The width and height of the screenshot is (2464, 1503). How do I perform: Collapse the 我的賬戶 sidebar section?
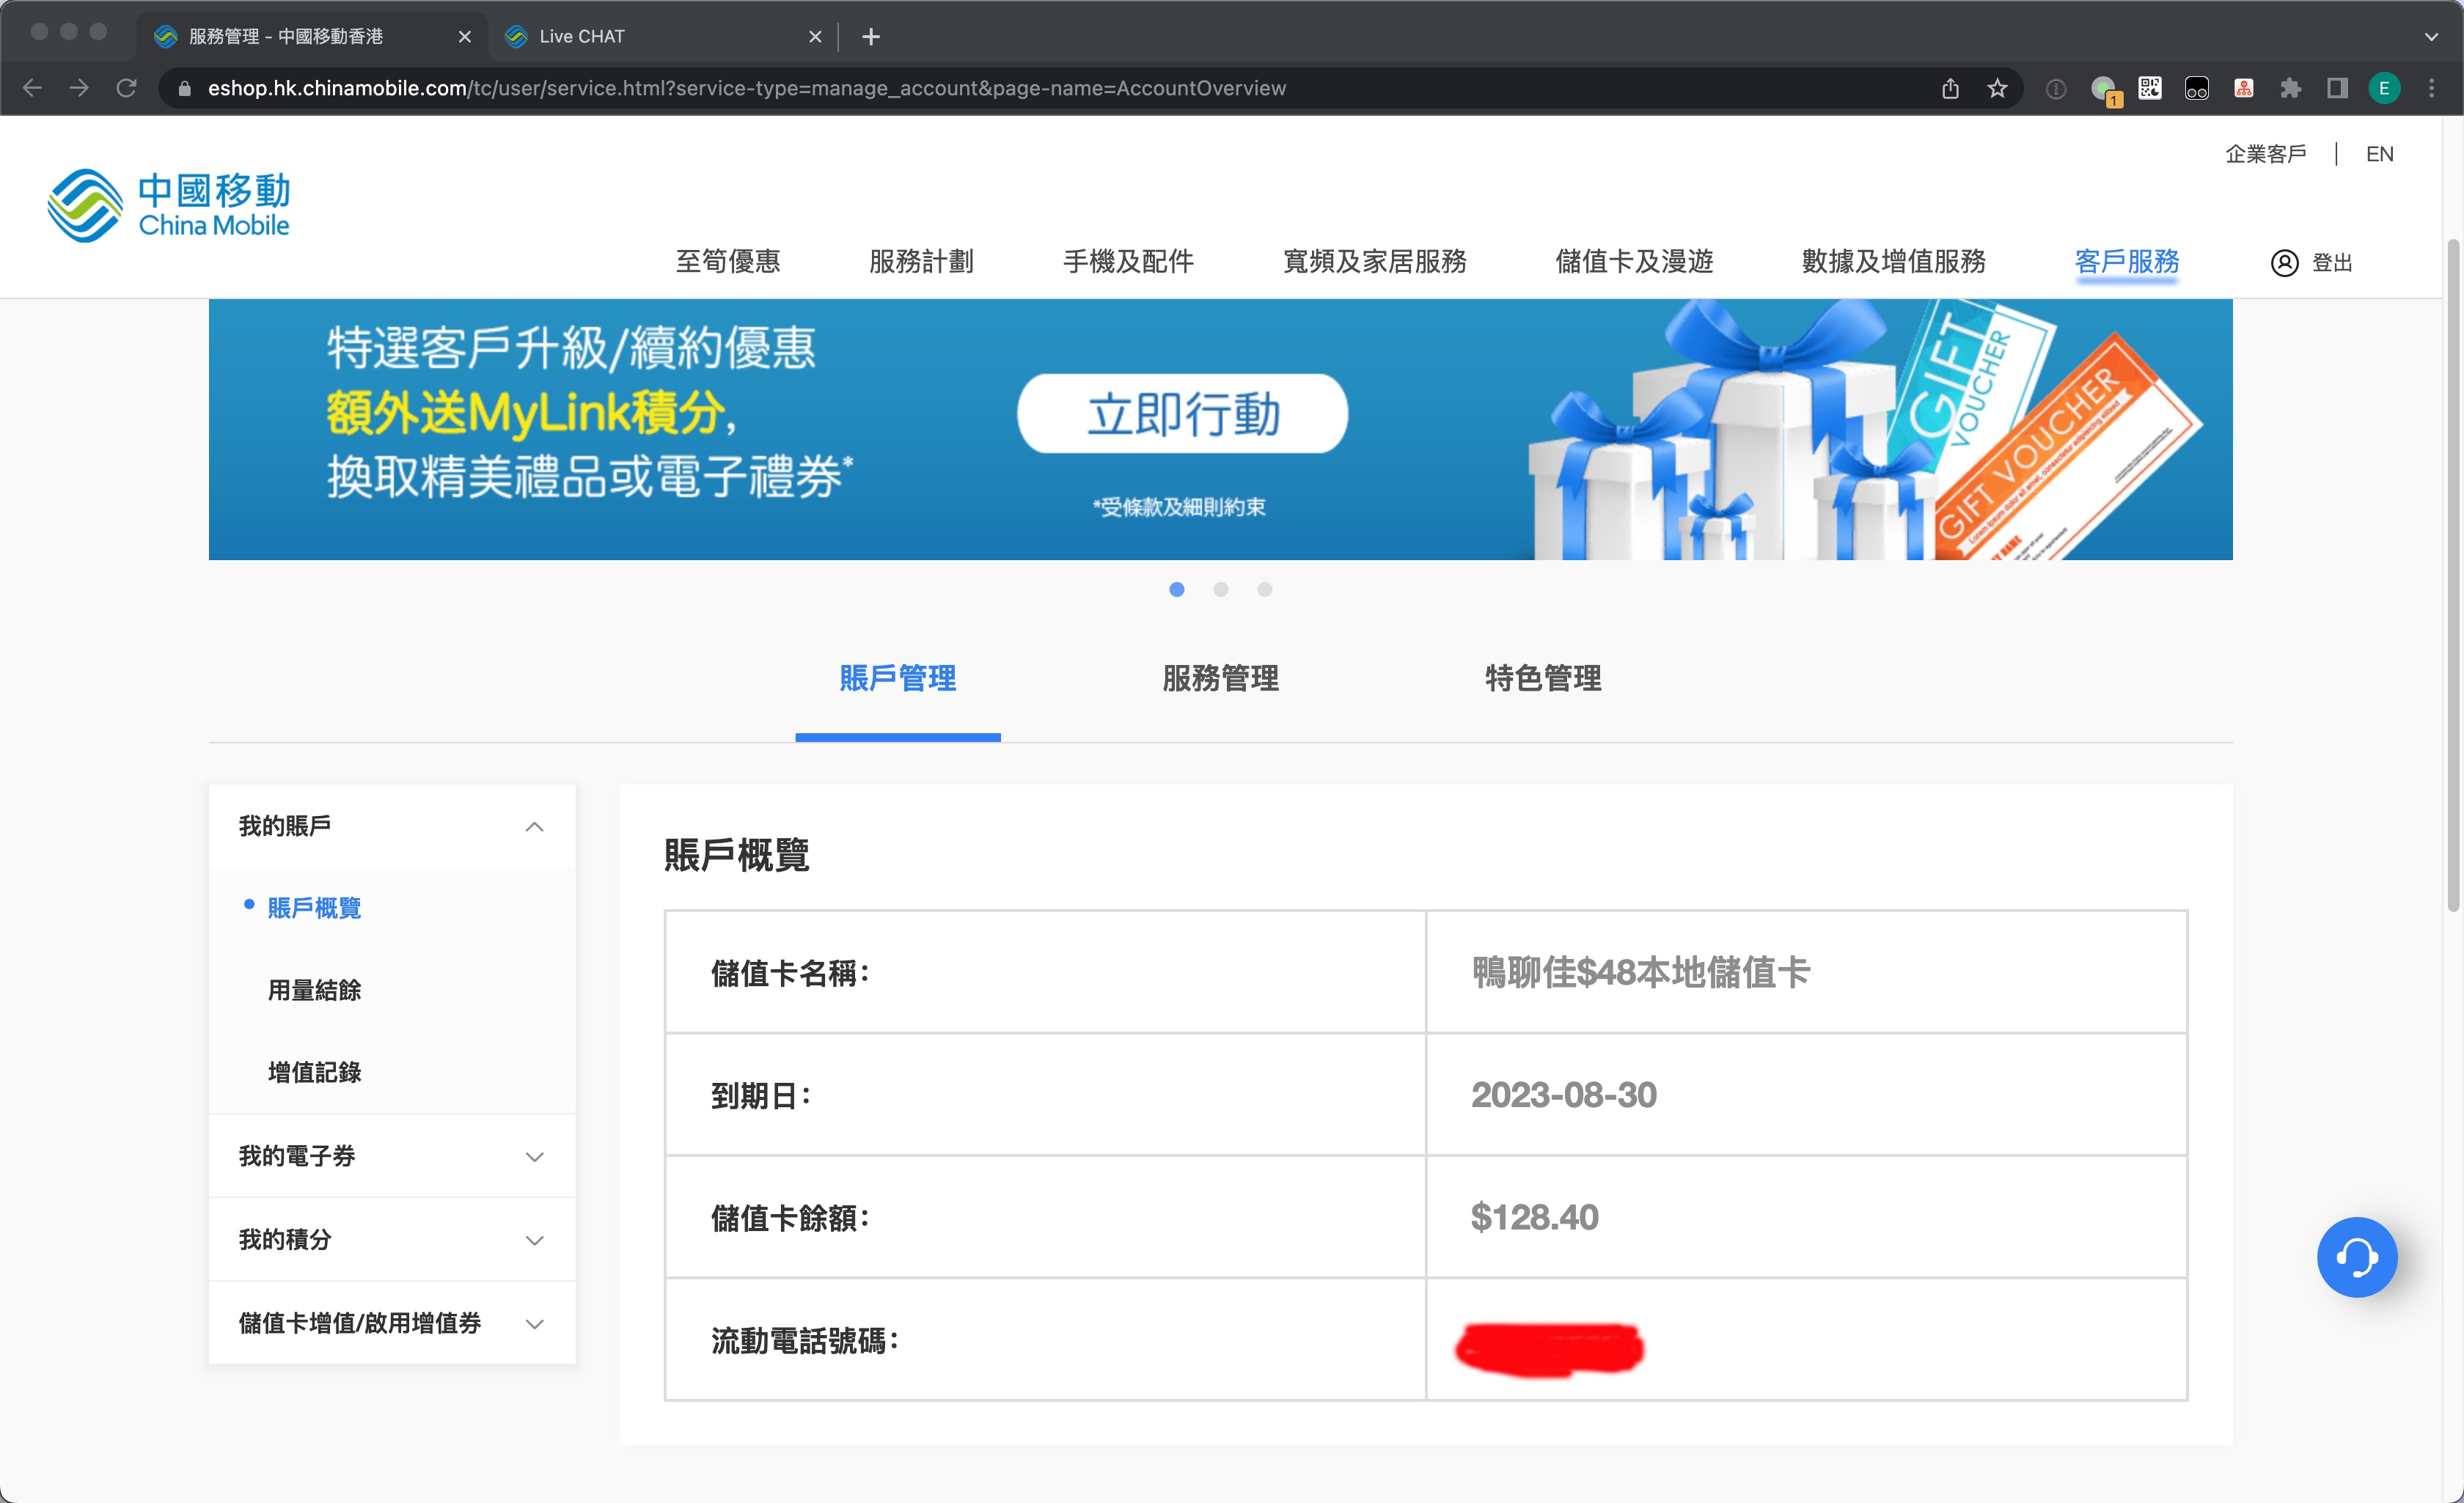[x=392, y=826]
